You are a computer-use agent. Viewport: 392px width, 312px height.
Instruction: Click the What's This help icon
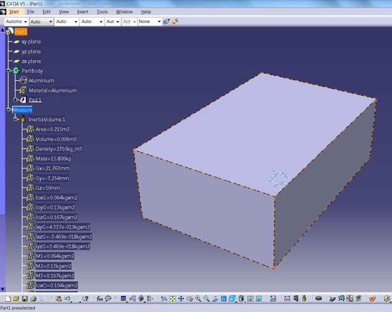coord(85,298)
